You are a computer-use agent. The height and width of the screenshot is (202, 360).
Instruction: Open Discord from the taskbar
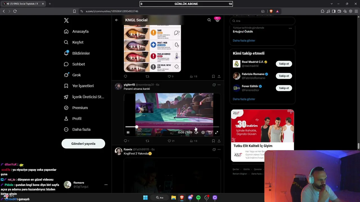click(x=190, y=198)
